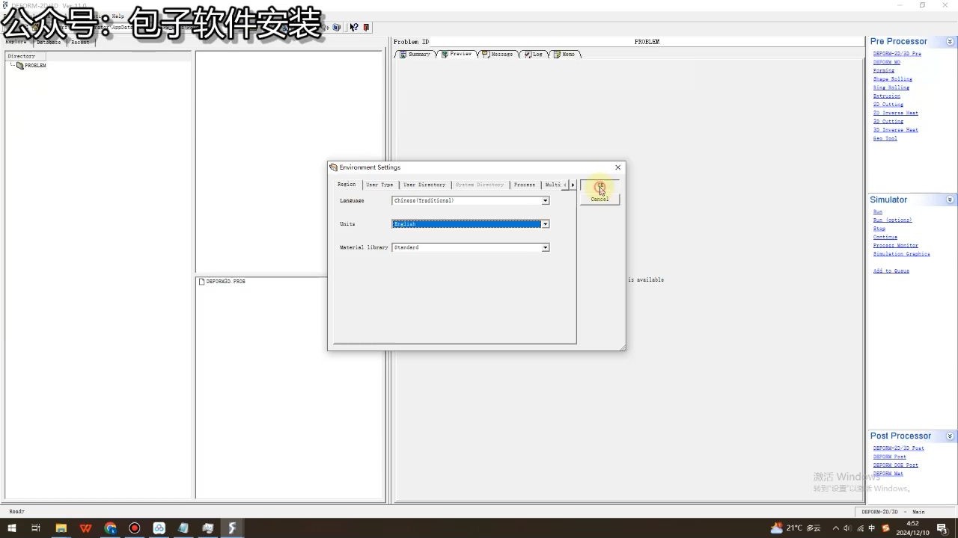Click the Run simulator link
Image resolution: width=958 pixels, height=538 pixels.
877,212
